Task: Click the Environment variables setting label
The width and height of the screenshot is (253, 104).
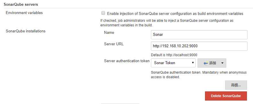Action: 24,13
